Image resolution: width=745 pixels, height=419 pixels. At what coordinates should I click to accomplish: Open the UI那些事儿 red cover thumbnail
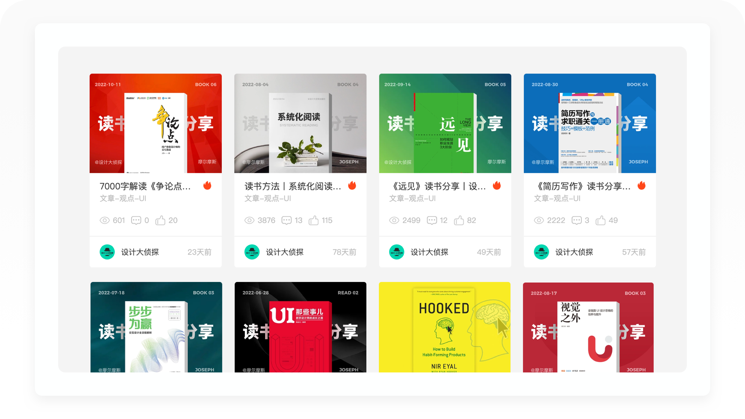(x=300, y=327)
